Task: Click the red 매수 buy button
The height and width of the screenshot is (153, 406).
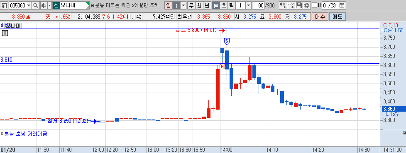Action: pyautogui.click(x=320, y=17)
